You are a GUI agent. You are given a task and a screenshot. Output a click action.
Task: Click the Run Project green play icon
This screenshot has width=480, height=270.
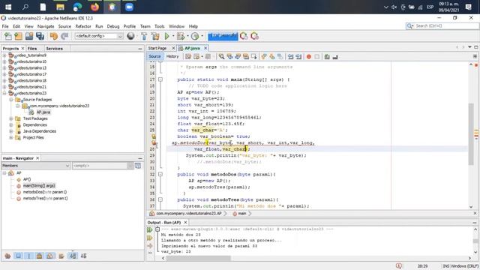click(x=166, y=36)
